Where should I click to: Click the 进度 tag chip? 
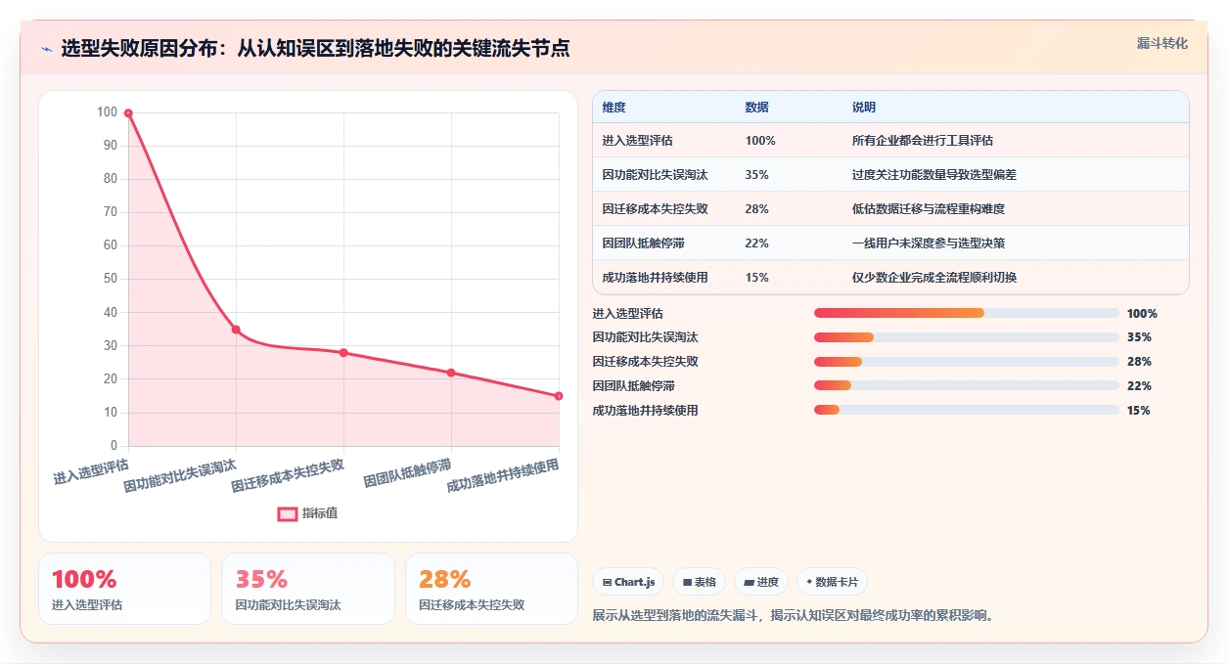761,582
